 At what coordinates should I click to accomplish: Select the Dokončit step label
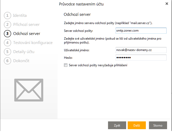point(21,61)
